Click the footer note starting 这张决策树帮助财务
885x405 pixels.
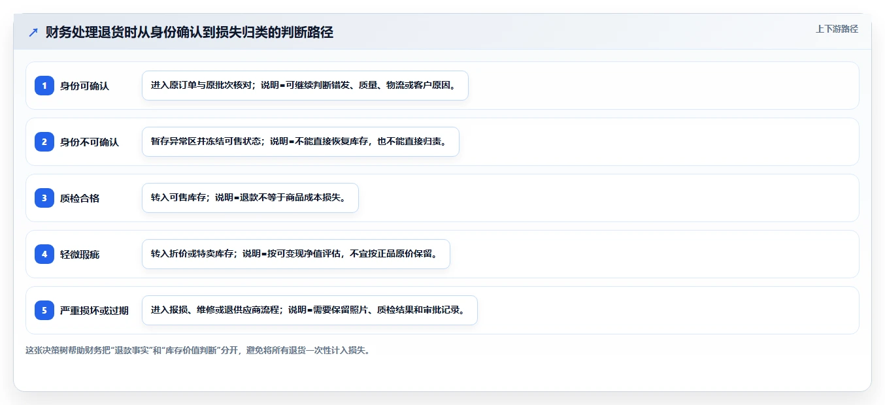(x=199, y=350)
